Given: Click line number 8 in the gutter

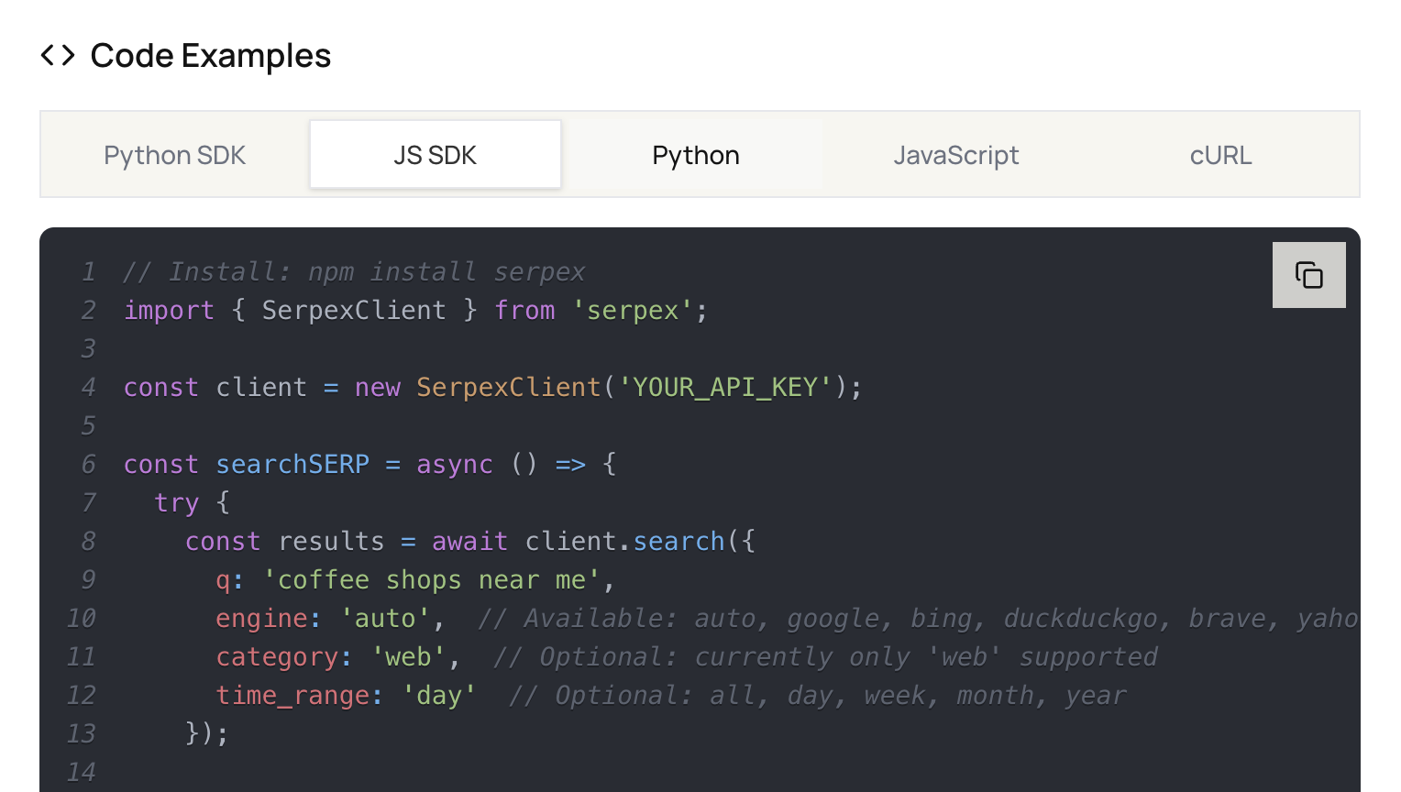Looking at the screenshot, I should click(87, 541).
